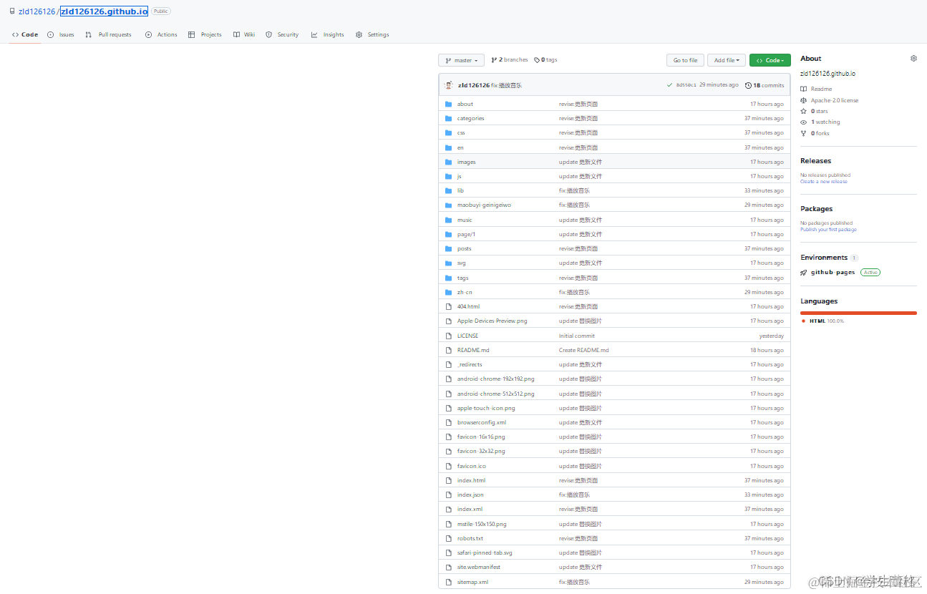Click the folder icon for music directory
The height and width of the screenshot is (594, 927).
pos(448,220)
